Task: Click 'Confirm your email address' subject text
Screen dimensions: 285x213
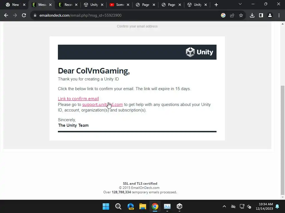Action: tap(137, 26)
